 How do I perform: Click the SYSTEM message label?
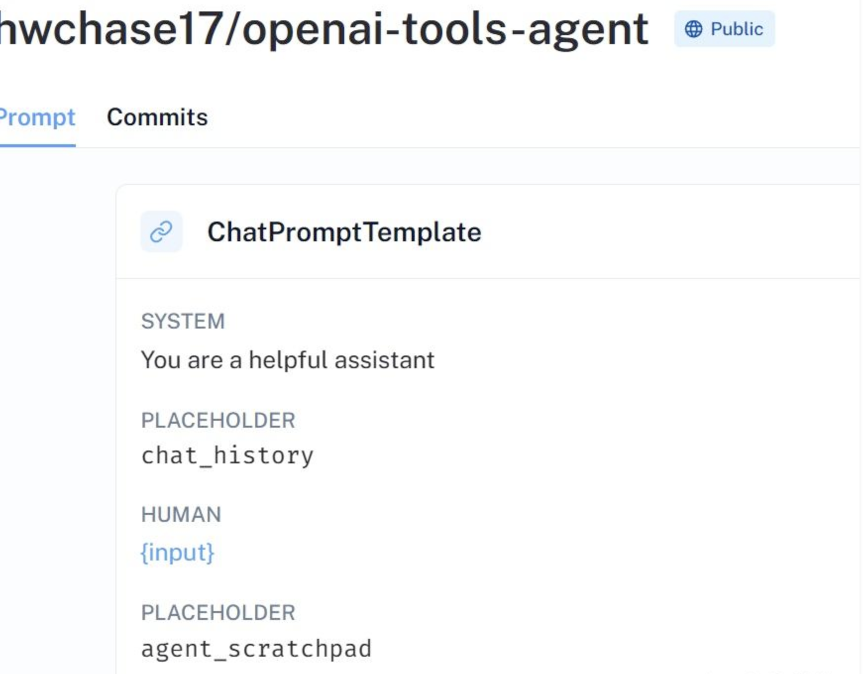click(x=183, y=321)
